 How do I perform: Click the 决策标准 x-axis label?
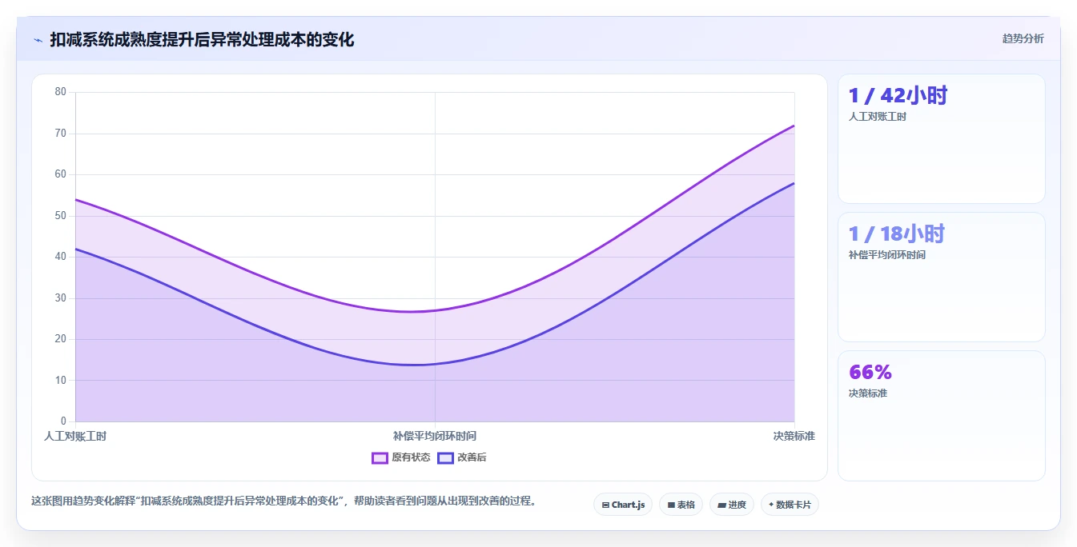[x=794, y=436]
